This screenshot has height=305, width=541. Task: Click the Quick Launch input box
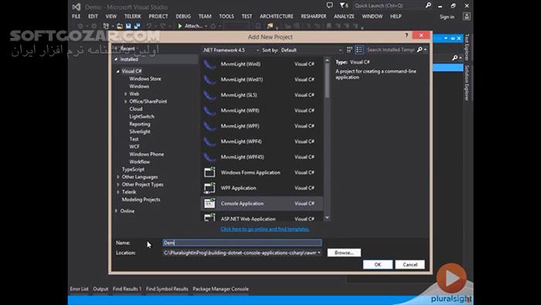(389, 5)
